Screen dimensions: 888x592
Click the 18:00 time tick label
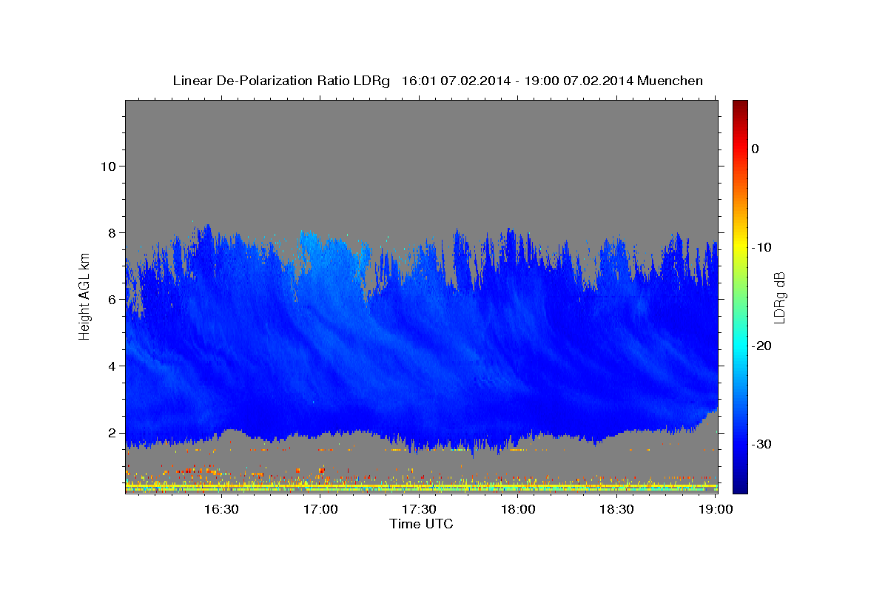pyautogui.click(x=518, y=510)
